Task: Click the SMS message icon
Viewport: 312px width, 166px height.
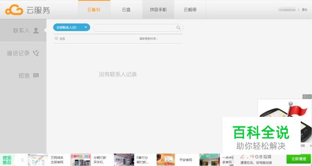Action: (36, 75)
